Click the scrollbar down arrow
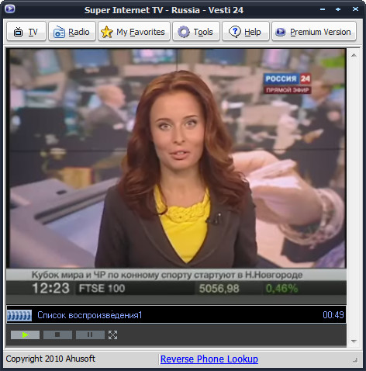The width and height of the screenshot is (366, 371). [x=354, y=342]
